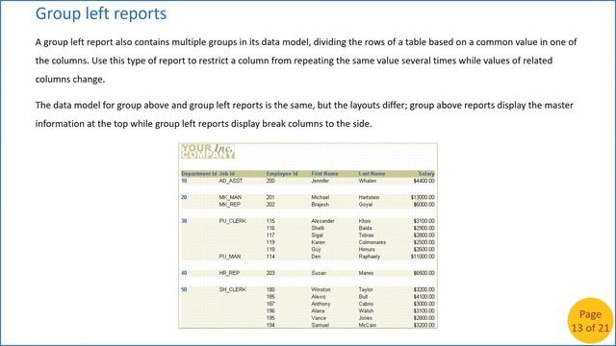Click the 'Group left reports' heading
616x346 pixels.
point(101,13)
